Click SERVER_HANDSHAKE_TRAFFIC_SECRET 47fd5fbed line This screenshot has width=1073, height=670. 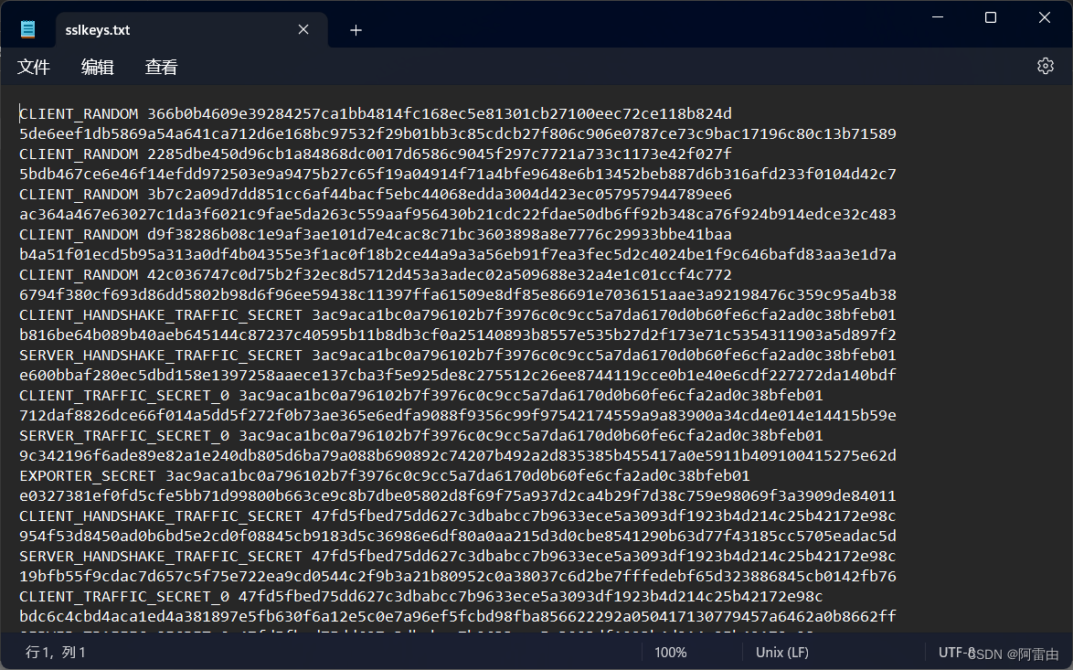click(458, 557)
